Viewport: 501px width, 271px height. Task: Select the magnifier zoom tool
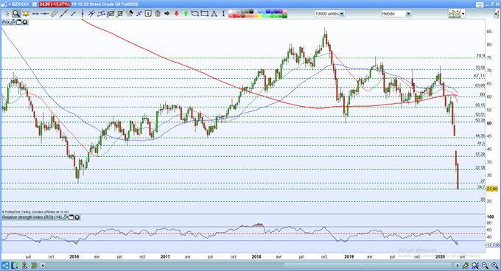pyautogui.click(x=16, y=13)
